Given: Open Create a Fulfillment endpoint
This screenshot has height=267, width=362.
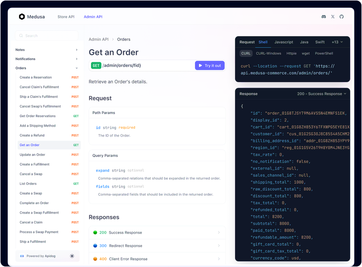Looking at the screenshot, I should 49,164.
